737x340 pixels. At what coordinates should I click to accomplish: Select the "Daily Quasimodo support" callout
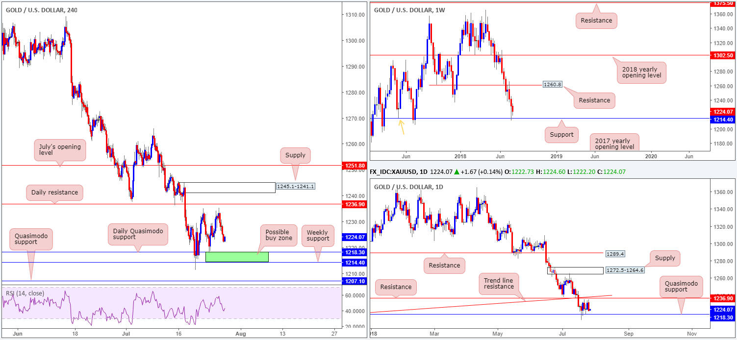point(138,233)
